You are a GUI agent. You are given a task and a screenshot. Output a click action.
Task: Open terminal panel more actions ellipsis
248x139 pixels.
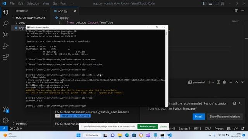(230, 82)
